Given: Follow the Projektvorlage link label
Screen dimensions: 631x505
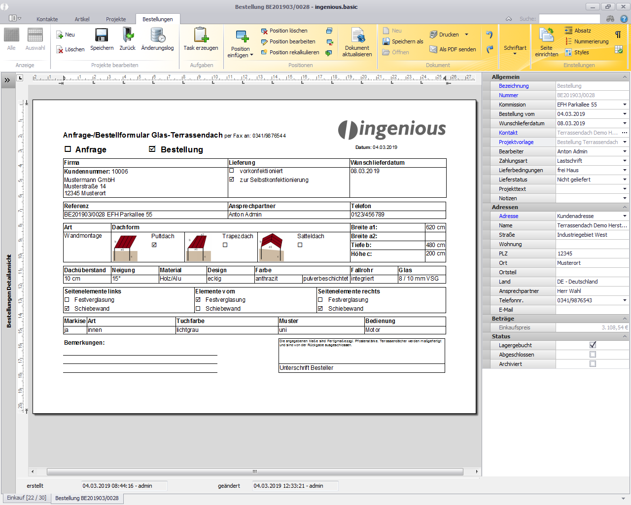Looking at the screenshot, I should (x=516, y=142).
